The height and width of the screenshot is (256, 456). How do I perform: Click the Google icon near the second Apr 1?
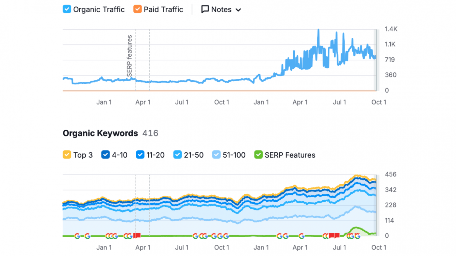302,236
